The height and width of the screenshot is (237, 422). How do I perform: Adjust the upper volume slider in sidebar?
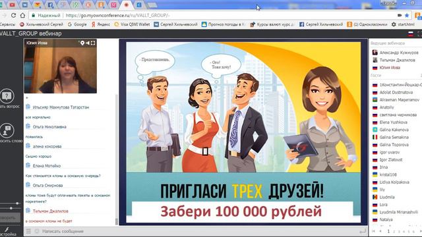[x=17, y=203]
